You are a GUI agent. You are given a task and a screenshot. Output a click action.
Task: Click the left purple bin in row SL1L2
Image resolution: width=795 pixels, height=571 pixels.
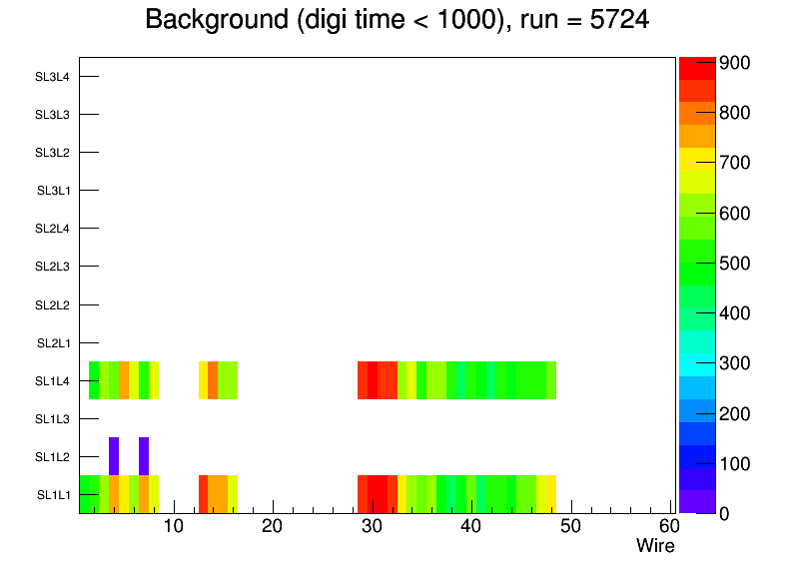coord(114,456)
